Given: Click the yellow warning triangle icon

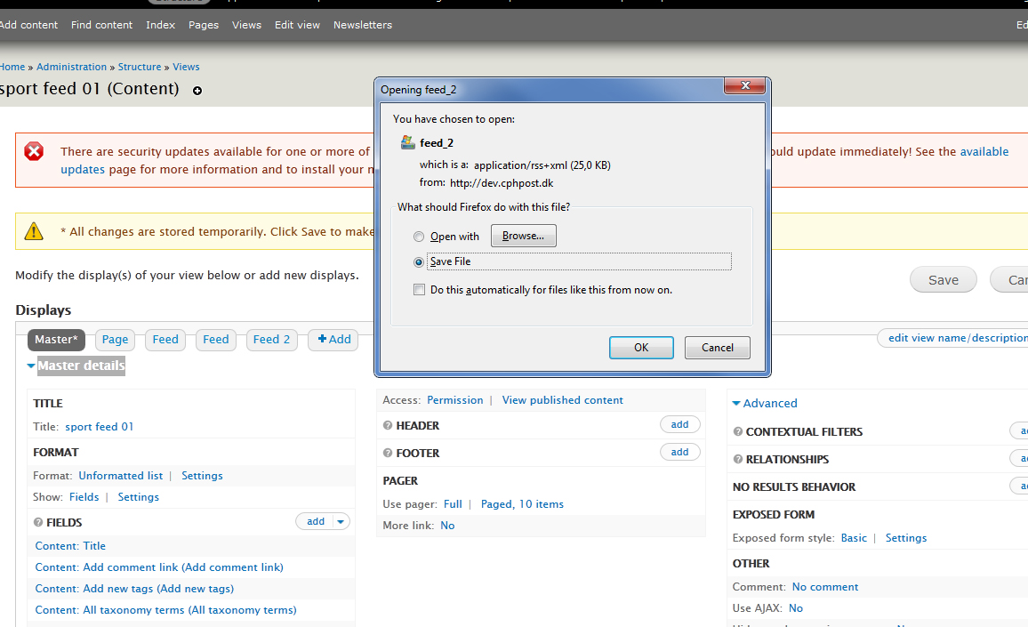Looking at the screenshot, I should (x=34, y=231).
